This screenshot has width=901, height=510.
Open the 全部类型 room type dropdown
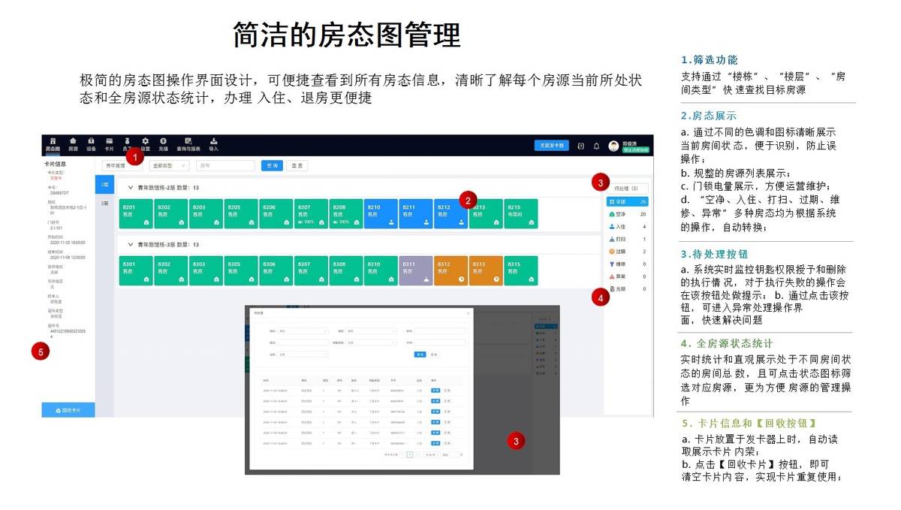(x=169, y=165)
